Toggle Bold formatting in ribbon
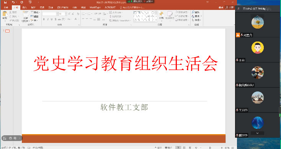Image resolution: width=281 pixels, height=149 pixels. [x=44, y=19]
